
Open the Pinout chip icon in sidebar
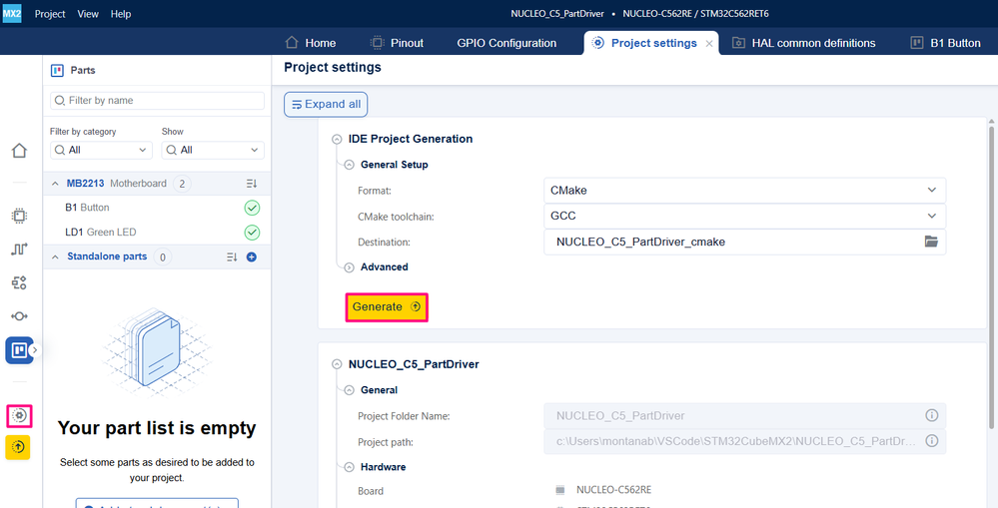tap(19, 216)
